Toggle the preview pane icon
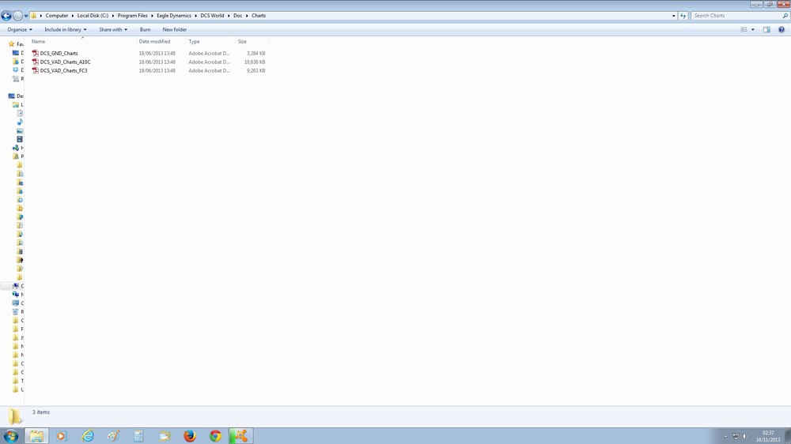The width and height of the screenshot is (791, 444). pyautogui.click(x=766, y=30)
